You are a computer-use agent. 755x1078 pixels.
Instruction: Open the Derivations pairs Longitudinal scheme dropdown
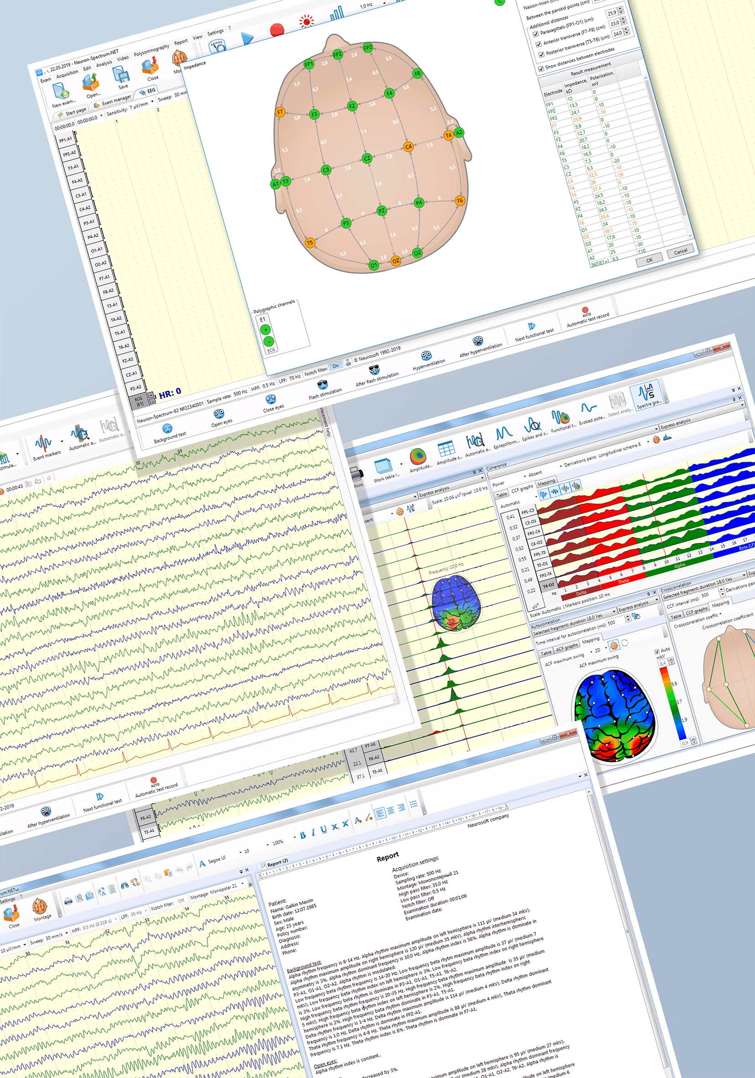pos(607,455)
